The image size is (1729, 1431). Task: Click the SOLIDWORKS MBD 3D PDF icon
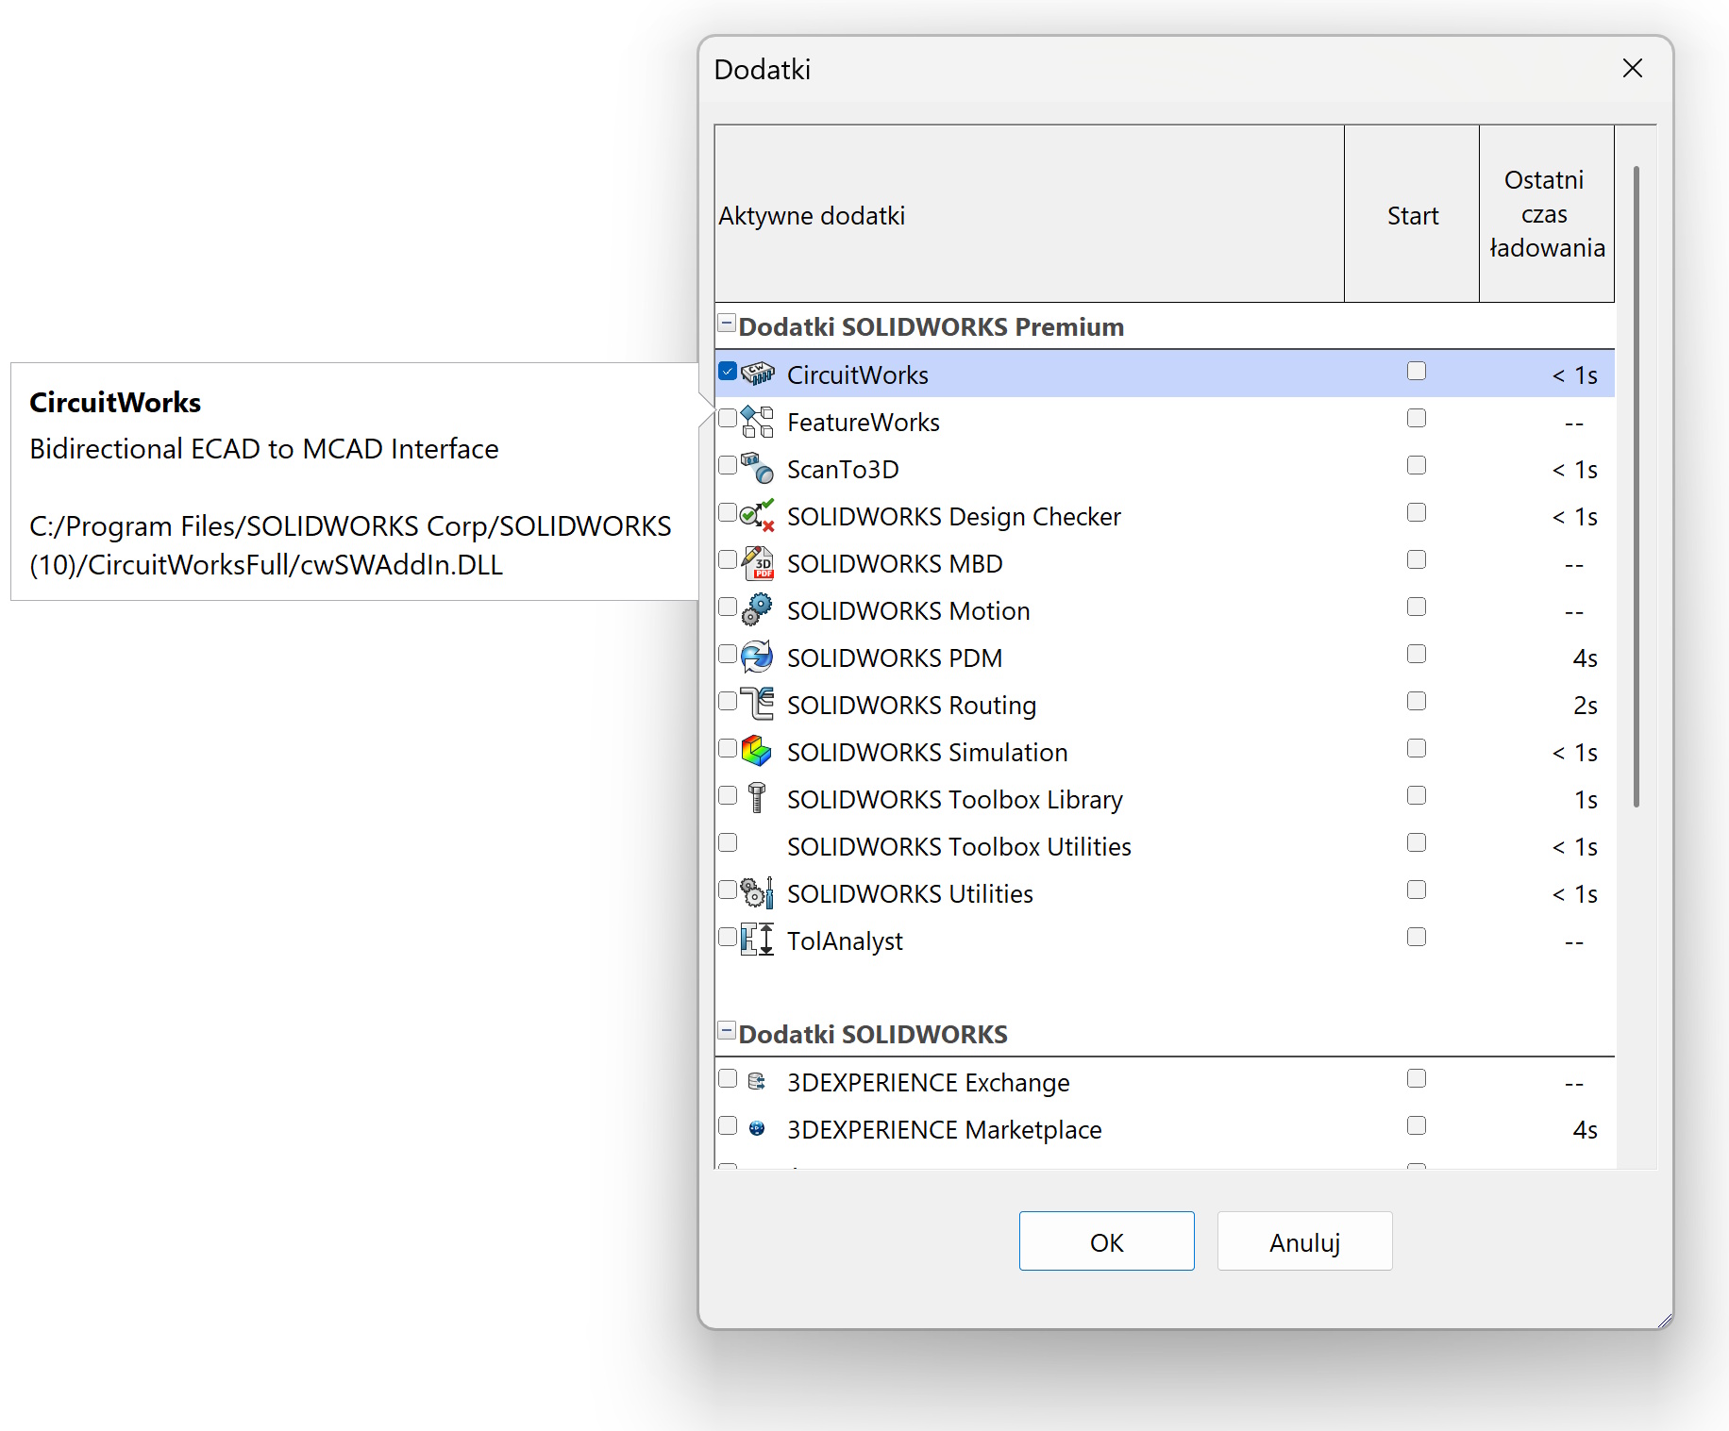click(x=757, y=563)
